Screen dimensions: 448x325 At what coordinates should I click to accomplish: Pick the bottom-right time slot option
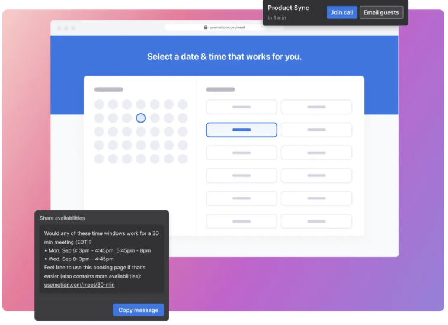tap(316, 221)
